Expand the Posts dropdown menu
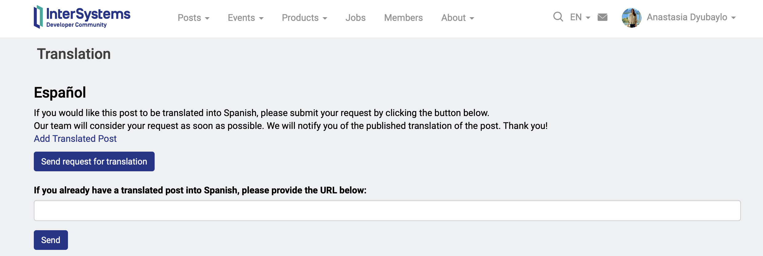 193,18
